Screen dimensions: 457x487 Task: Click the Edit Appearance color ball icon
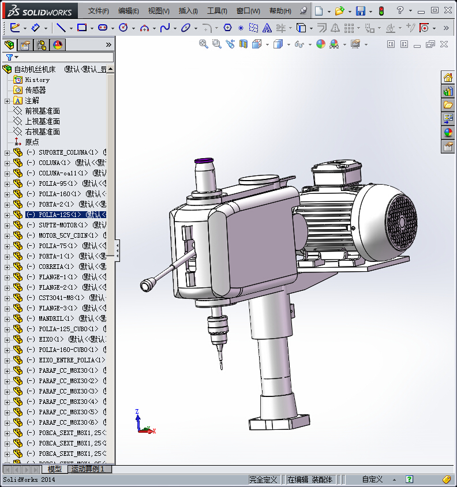321,44
